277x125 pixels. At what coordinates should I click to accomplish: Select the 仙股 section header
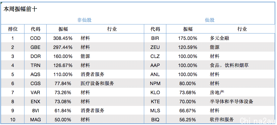[x=210, y=20]
